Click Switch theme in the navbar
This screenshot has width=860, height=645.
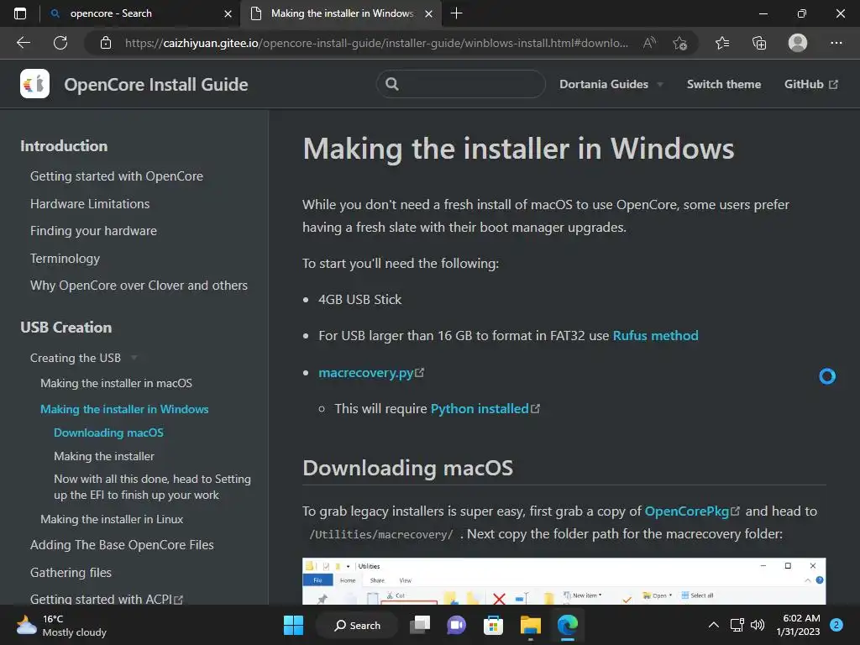[x=723, y=85]
